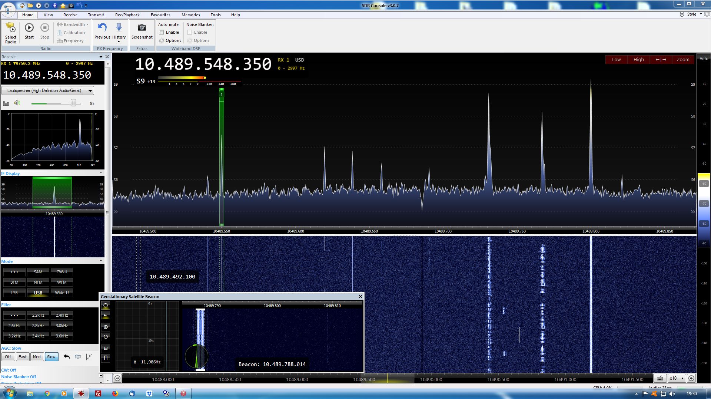Image resolution: width=711 pixels, height=399 pixels.
Task: Step spectrum forward with the double-arrow button
Action: click(691, 378)
